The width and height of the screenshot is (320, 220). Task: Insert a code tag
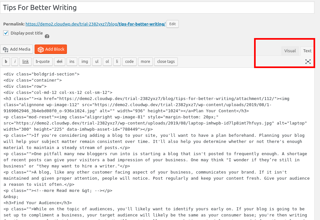tap(129, 62)
